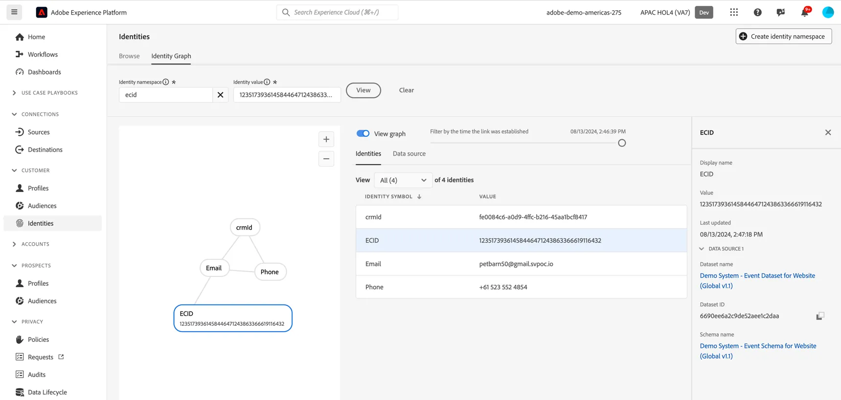Collapse the Connections section
The width and height of the screenshot is (841, 400).
click(14, 114)
